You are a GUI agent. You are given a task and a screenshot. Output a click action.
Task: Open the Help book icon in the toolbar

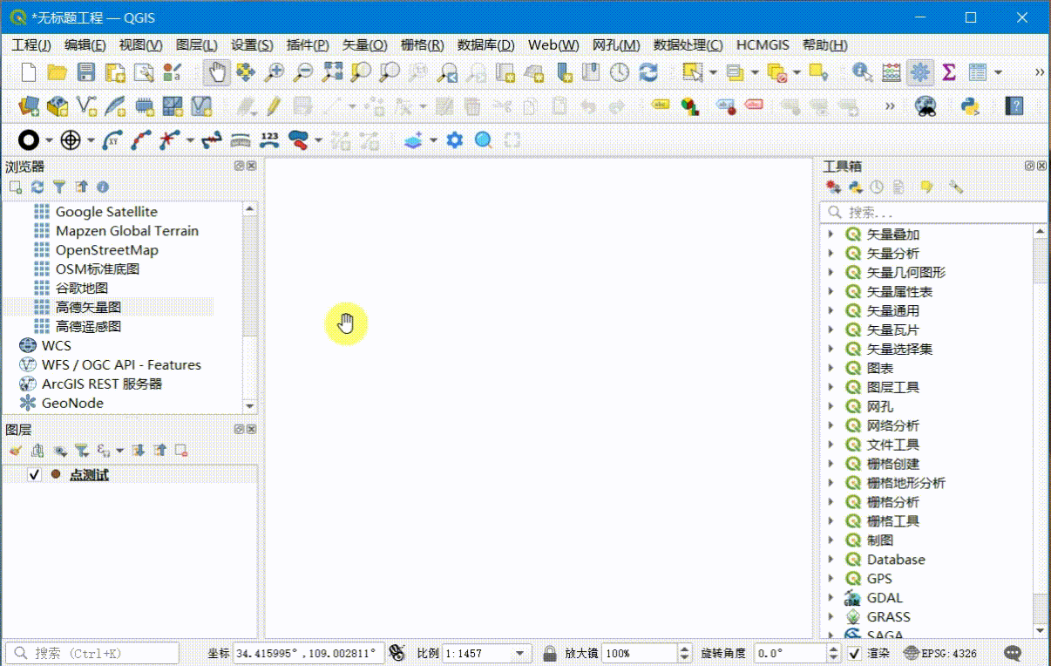pyautogui.click(x=1014, y=106)
